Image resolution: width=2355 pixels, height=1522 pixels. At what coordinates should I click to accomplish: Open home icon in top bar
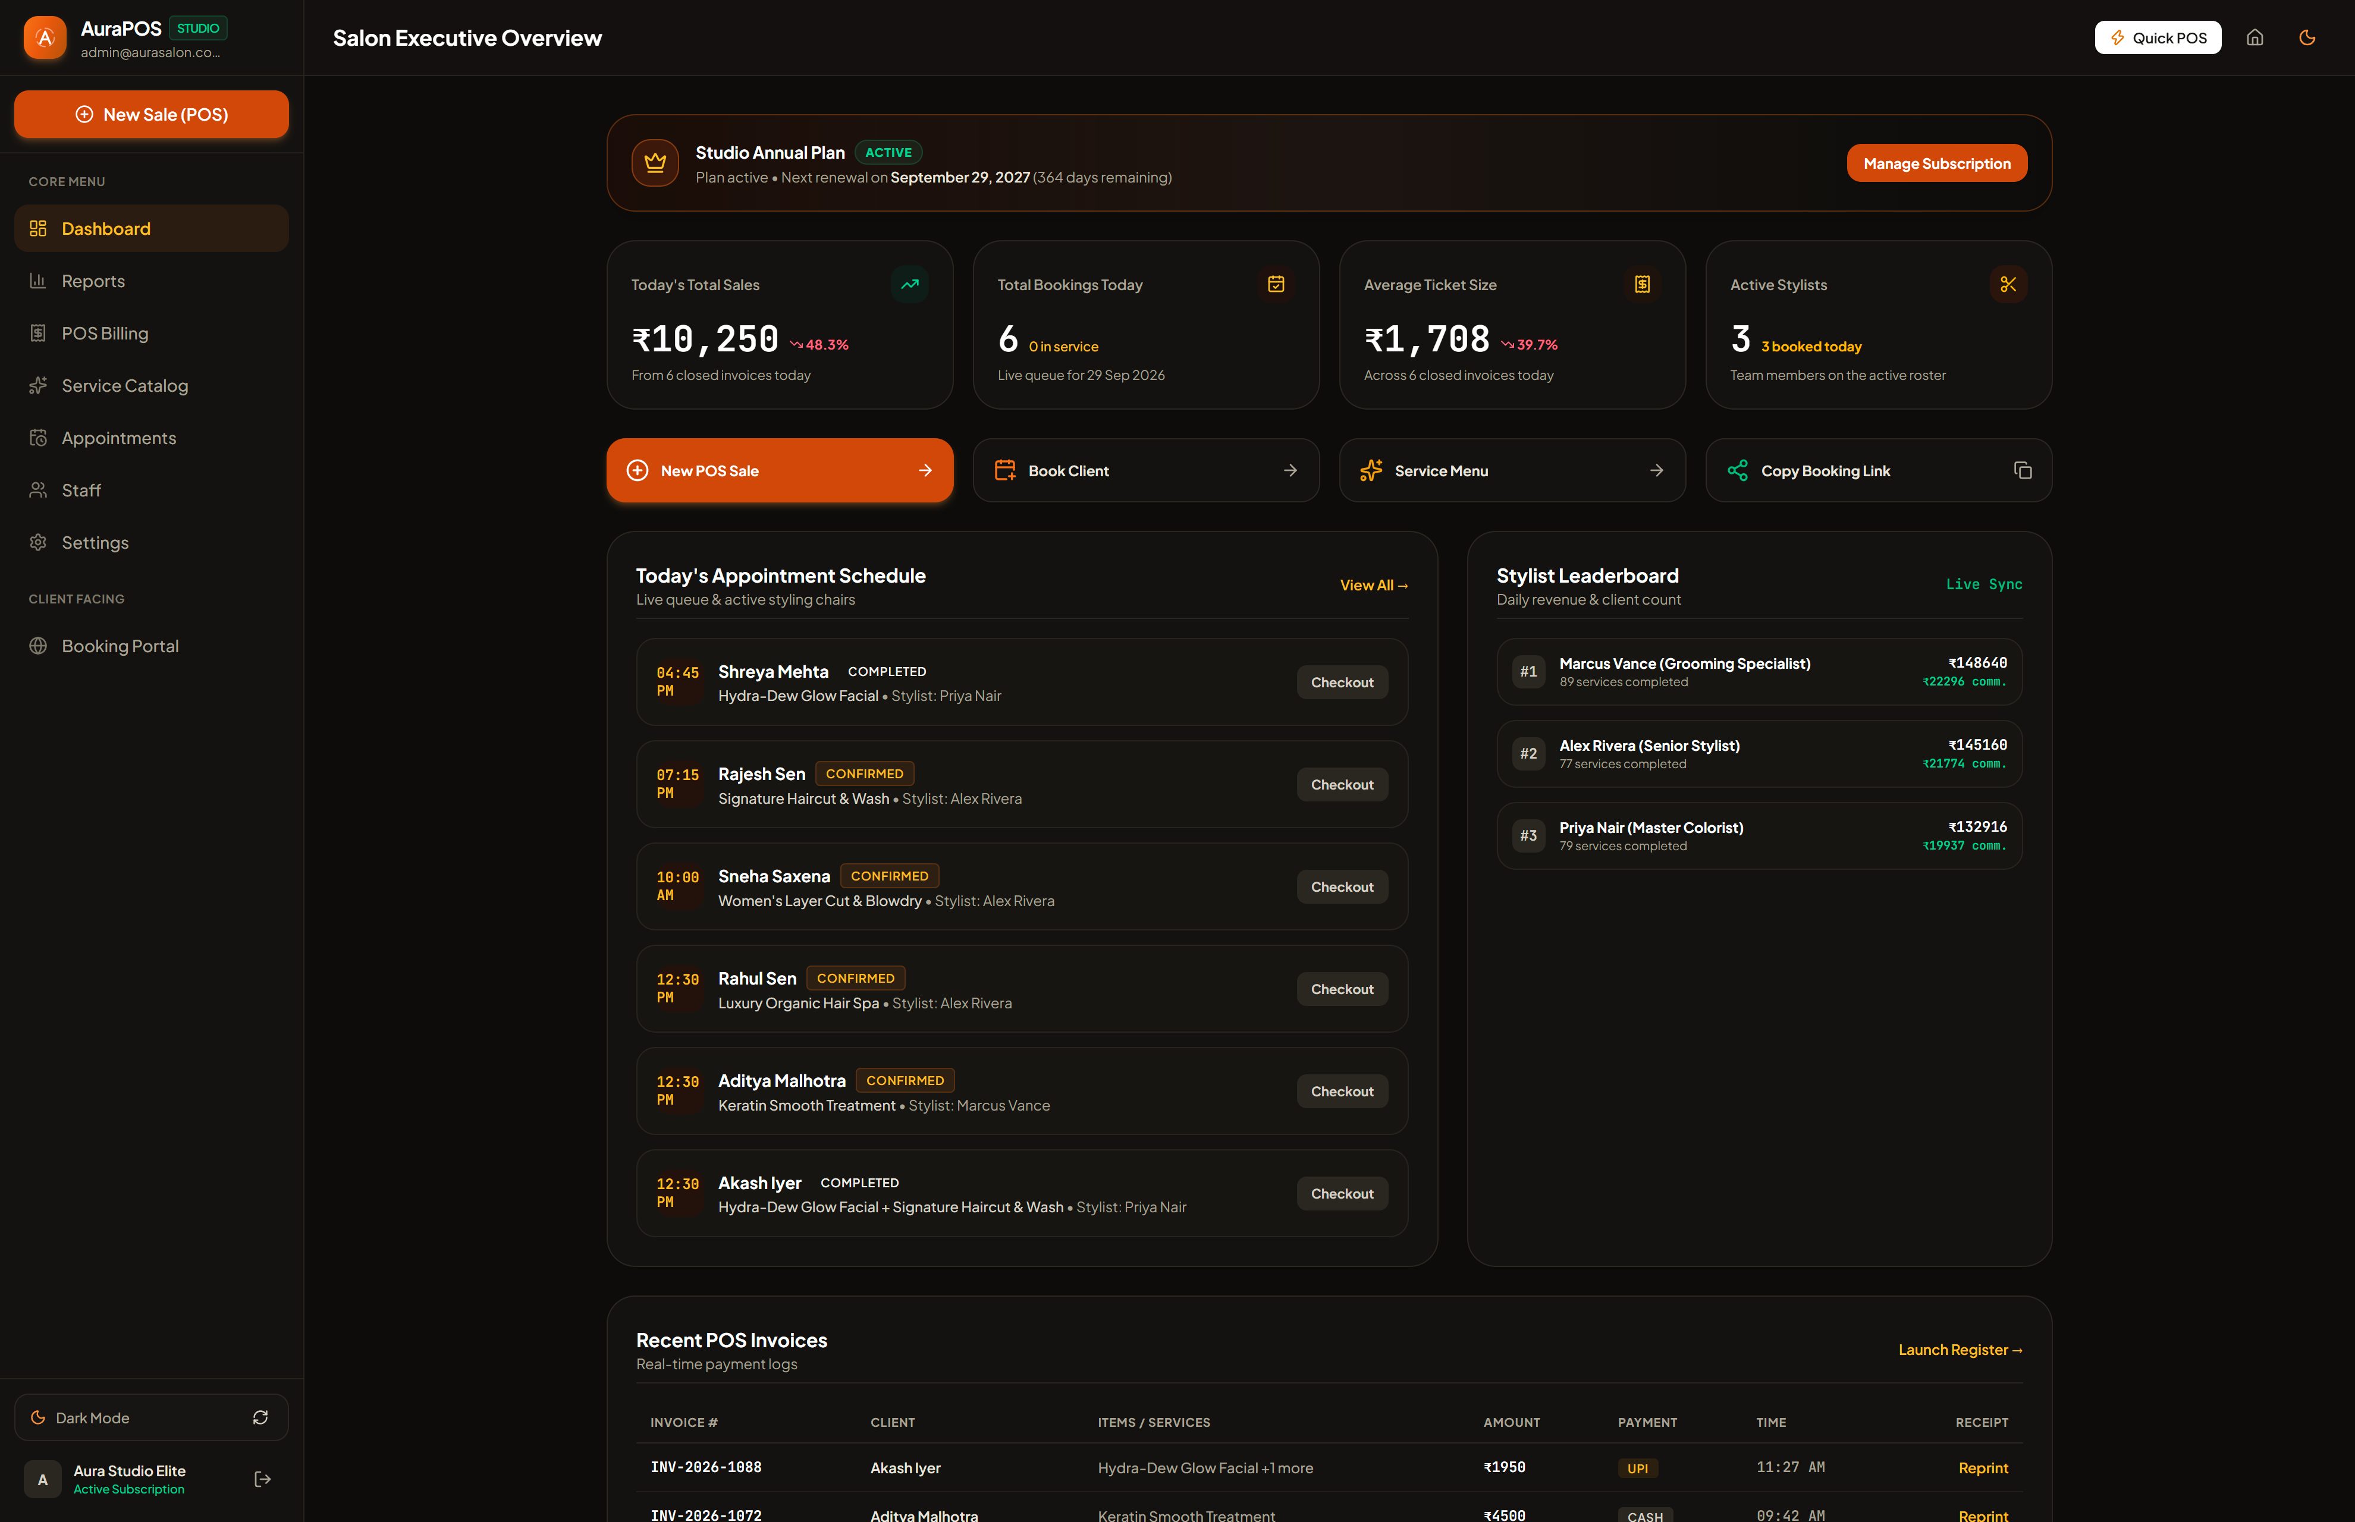click(x=2254, y=37)
